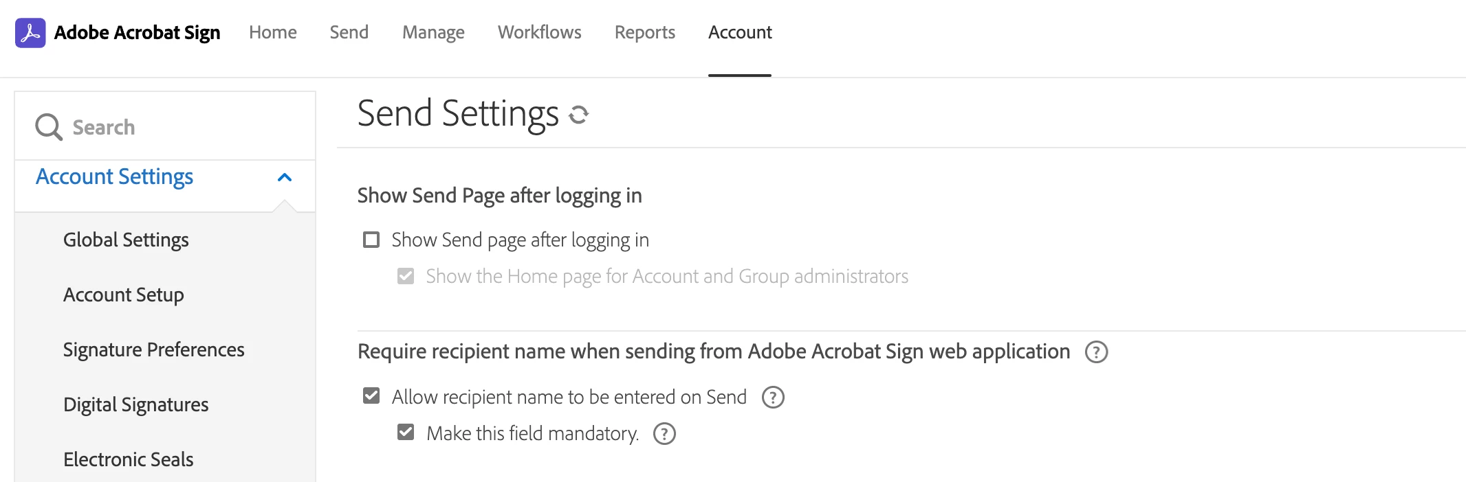Open Signature Preferences settings
Image resolution: width=1466 pixels, height=482 pixels.
154,349
